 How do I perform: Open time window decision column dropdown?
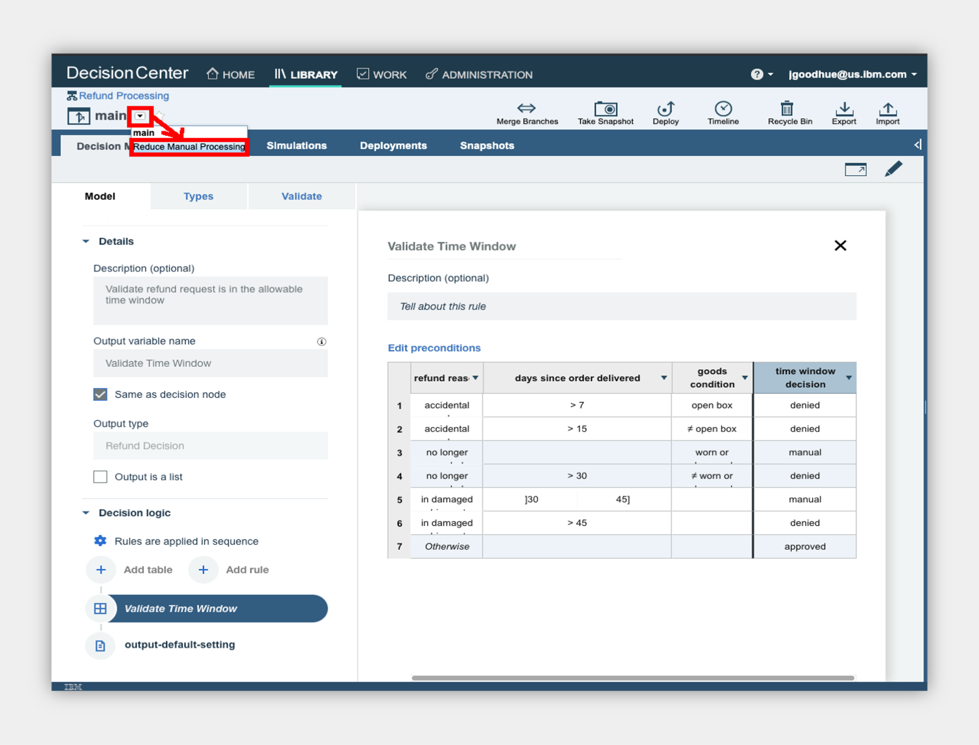849,378
